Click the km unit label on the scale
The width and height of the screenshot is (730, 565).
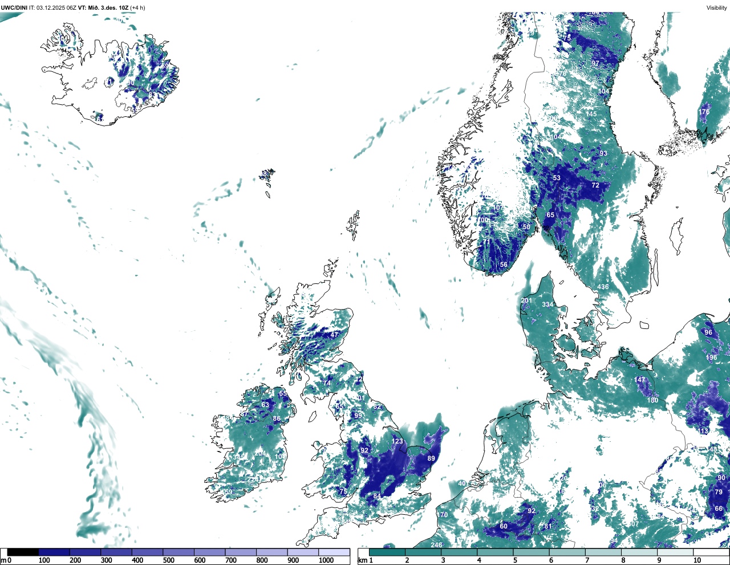click(362, 560)
